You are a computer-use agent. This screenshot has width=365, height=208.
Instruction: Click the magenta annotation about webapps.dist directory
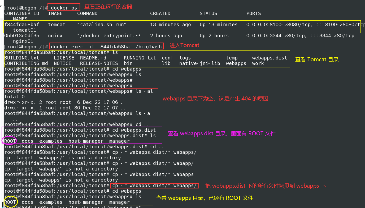point(222,133)
